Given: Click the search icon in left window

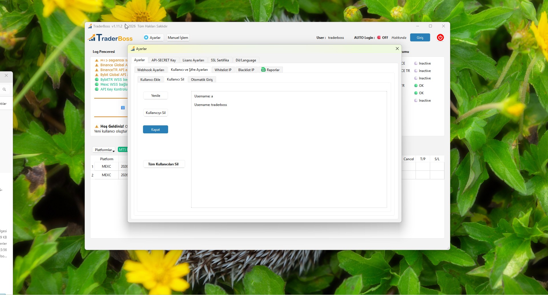Looking at the screenshot, I should pyautogui.click(x=4, y=89).
